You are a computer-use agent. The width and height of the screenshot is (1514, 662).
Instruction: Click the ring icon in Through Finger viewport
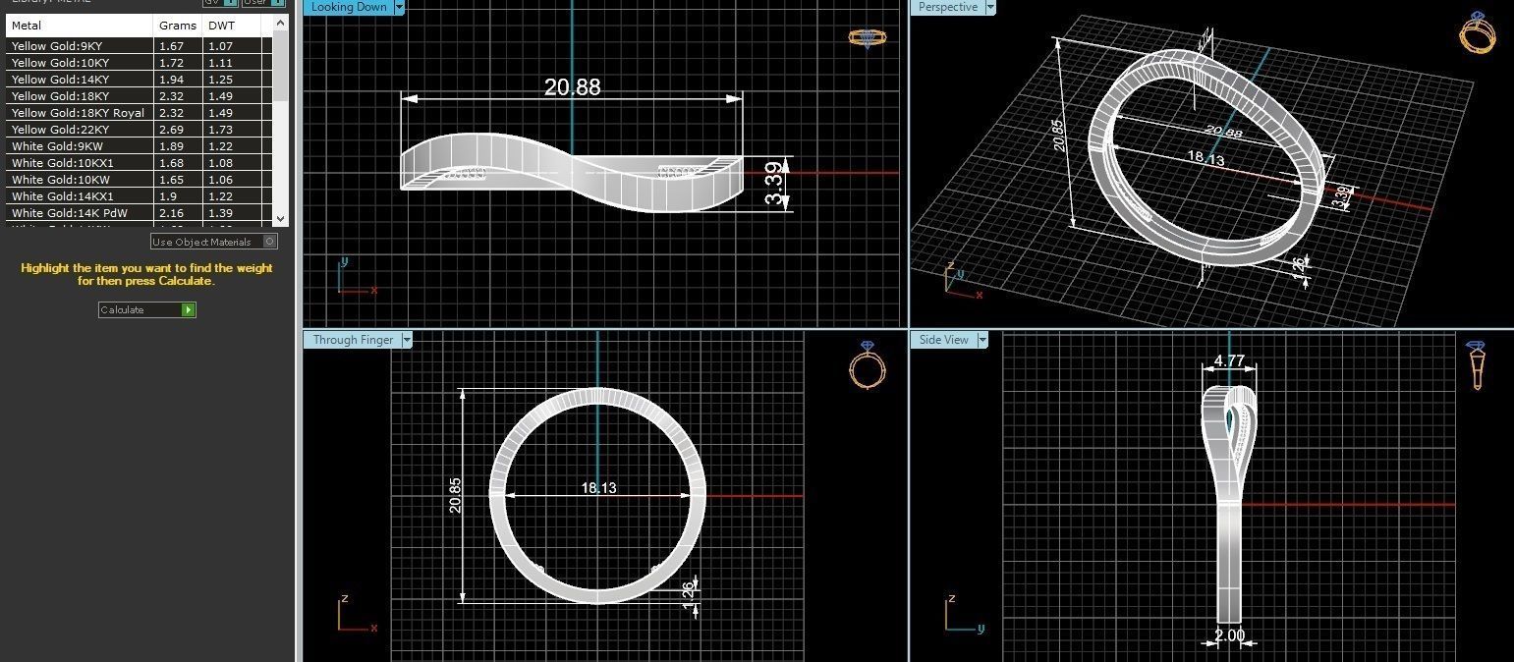pyautogui.click(x=868, y=365)
